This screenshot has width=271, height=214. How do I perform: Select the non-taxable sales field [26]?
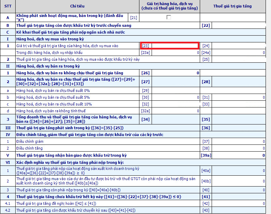coord(175,73)
